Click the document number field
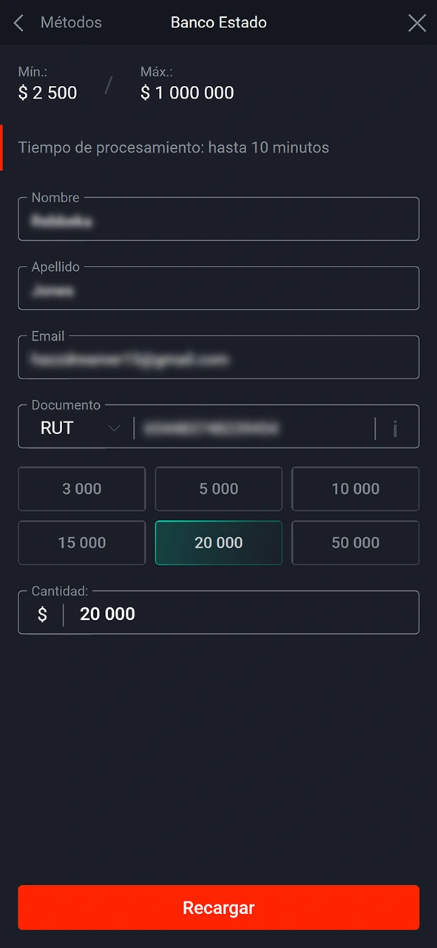The width and height of the screenshot is (437, 948). [255, 428]
